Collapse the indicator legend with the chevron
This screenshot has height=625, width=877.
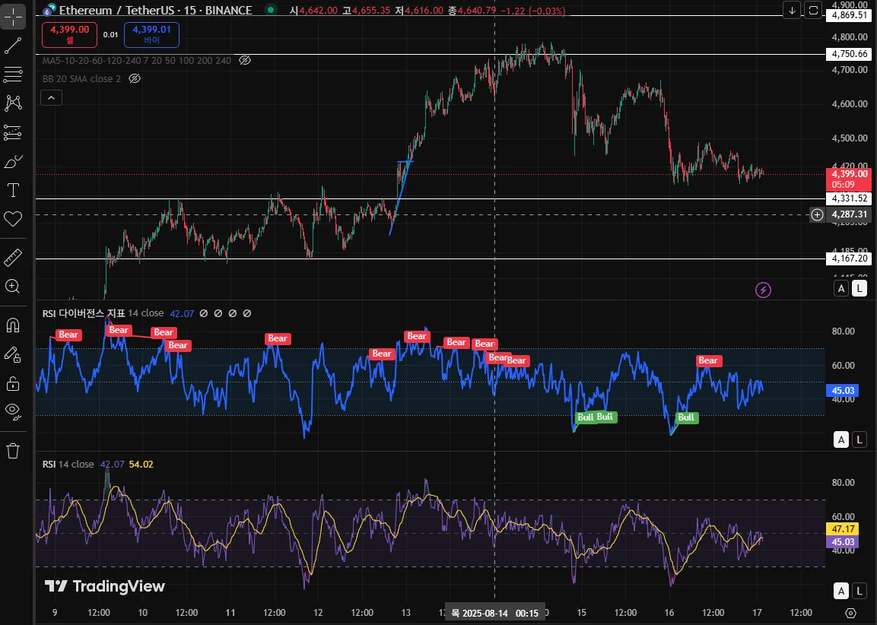point(52,98)
